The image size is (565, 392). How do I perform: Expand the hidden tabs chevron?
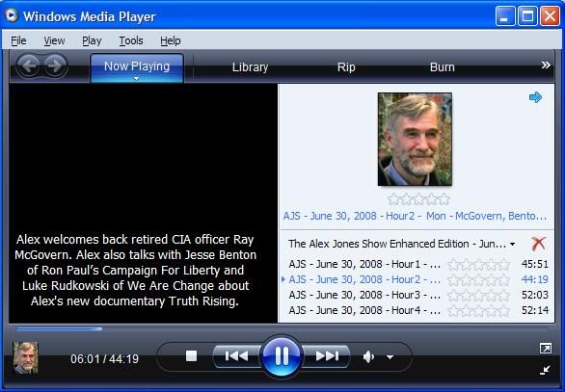[x=546, y=65]
